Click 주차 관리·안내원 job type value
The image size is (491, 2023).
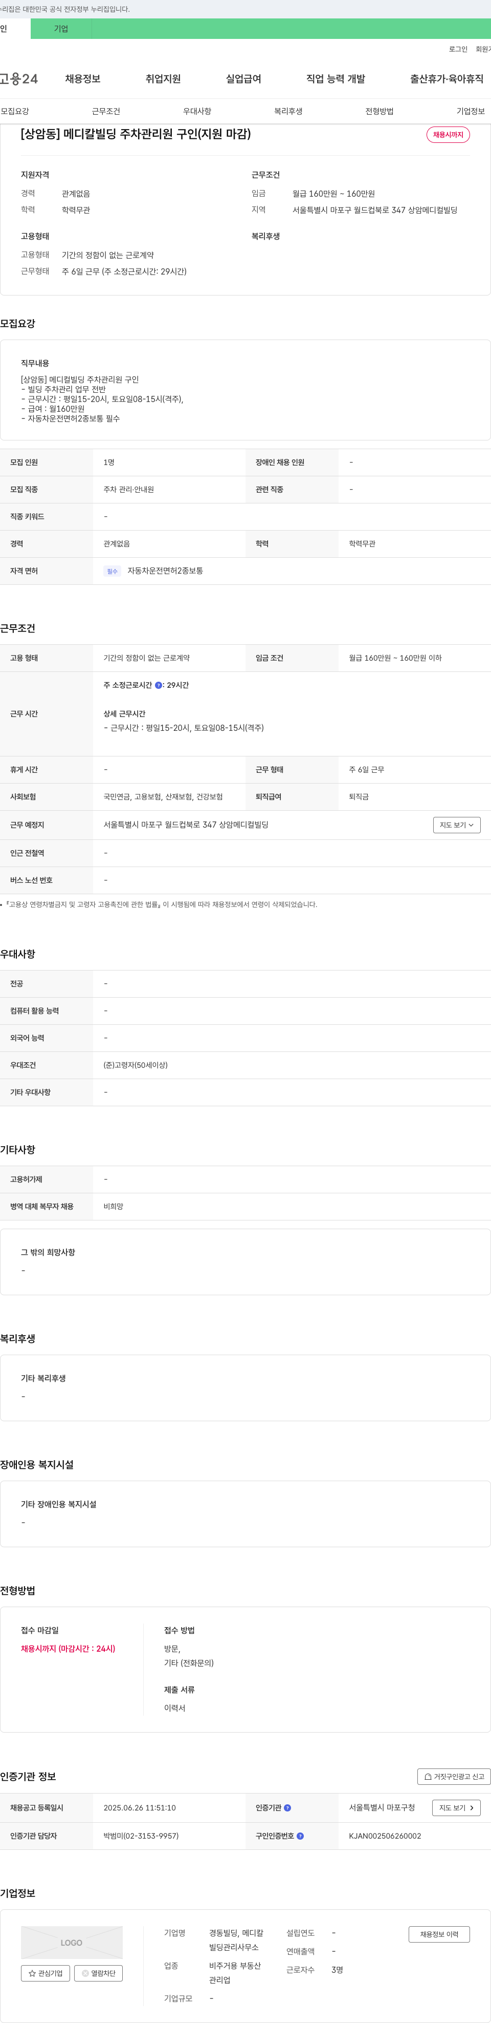129,489
